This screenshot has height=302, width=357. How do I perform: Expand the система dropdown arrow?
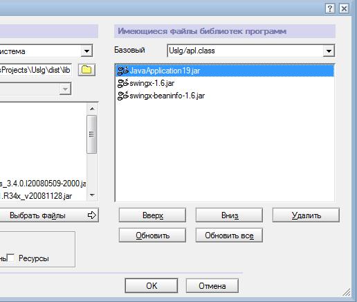[86, 51]
